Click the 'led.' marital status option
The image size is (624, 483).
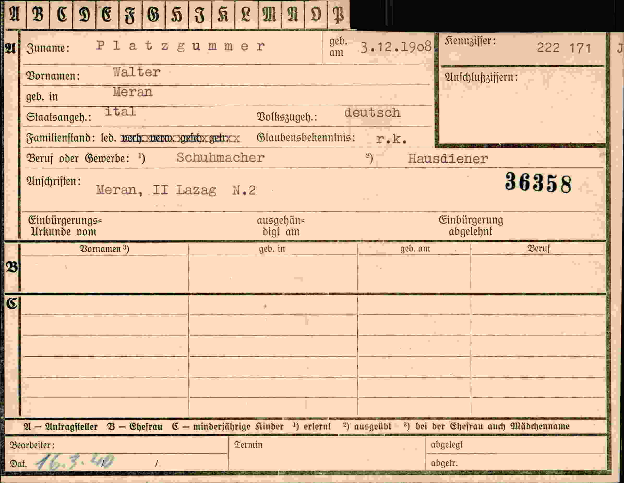pos(109,138)
